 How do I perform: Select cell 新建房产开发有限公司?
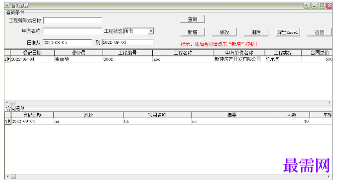pos(239,59)
